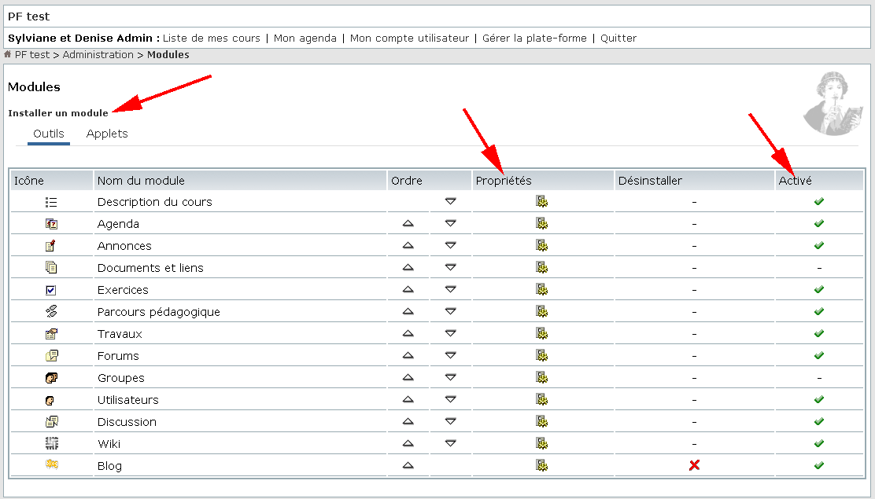Move Blog module up in order
The image size is (875, 499).
point(408,465)
